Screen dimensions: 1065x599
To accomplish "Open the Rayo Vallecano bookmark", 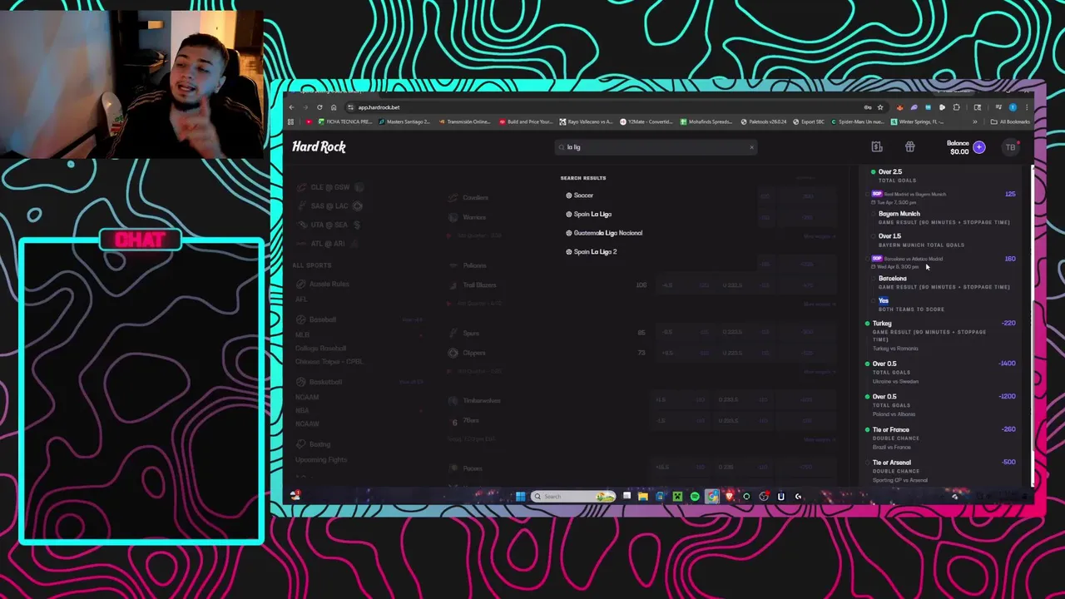I will point(587,122).
